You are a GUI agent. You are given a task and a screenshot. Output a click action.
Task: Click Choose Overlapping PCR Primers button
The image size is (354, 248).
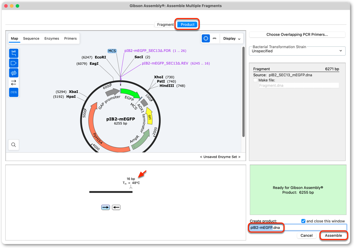(x=297, y=35)
